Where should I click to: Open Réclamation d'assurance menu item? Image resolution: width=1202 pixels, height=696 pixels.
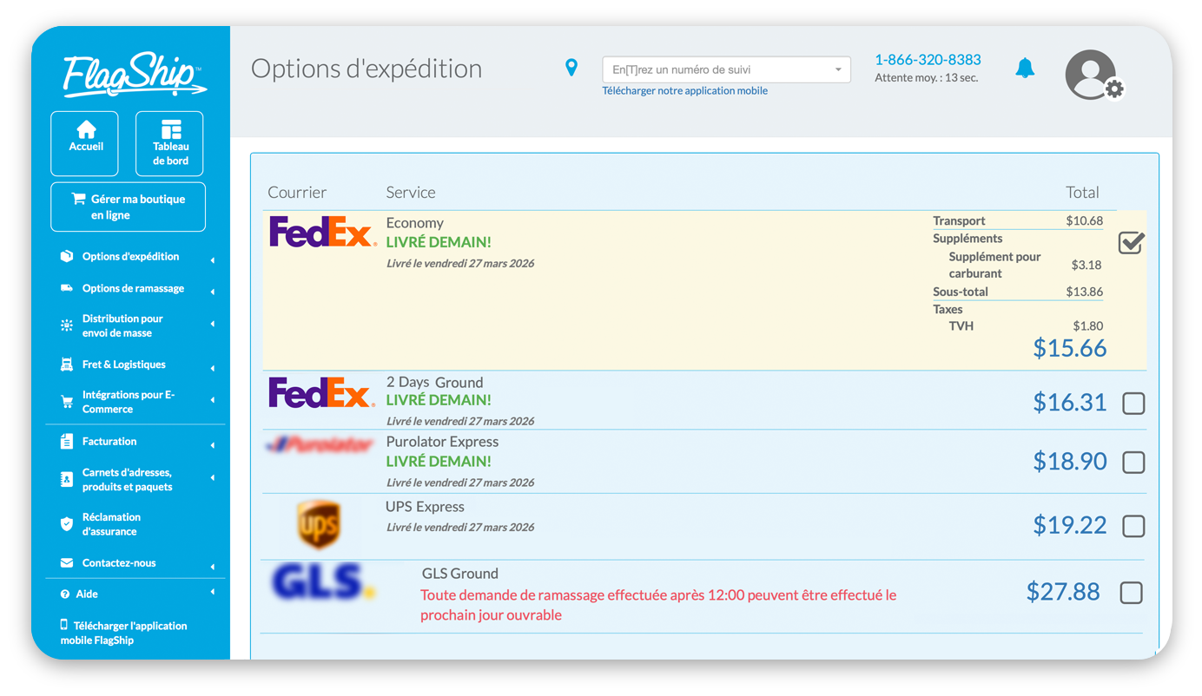point(111,524)
